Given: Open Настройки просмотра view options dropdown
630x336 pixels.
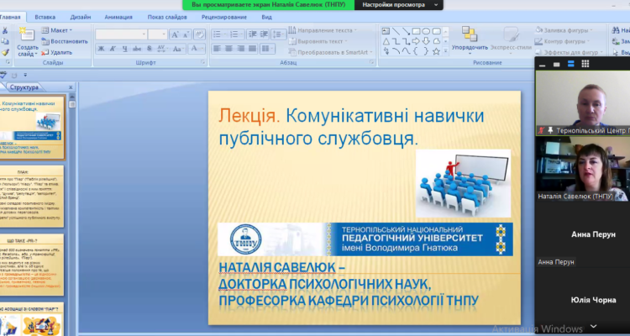Looking at the screenshot, I should click(399, 5).
